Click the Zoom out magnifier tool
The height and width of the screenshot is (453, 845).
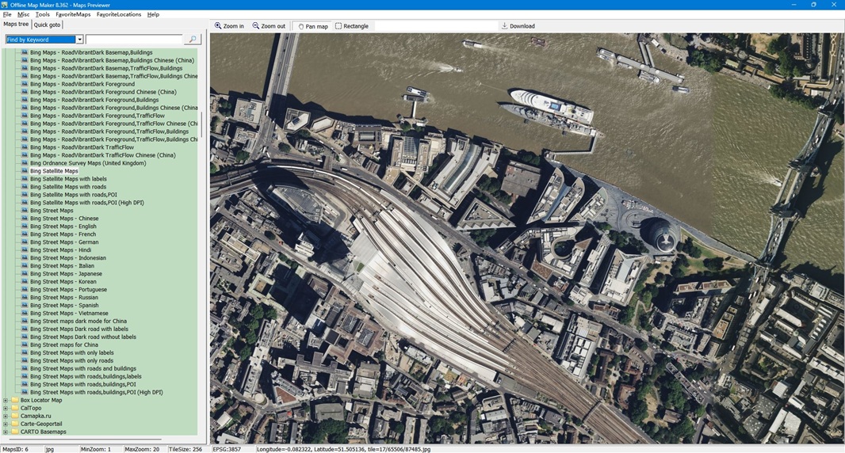pos(269,26)
